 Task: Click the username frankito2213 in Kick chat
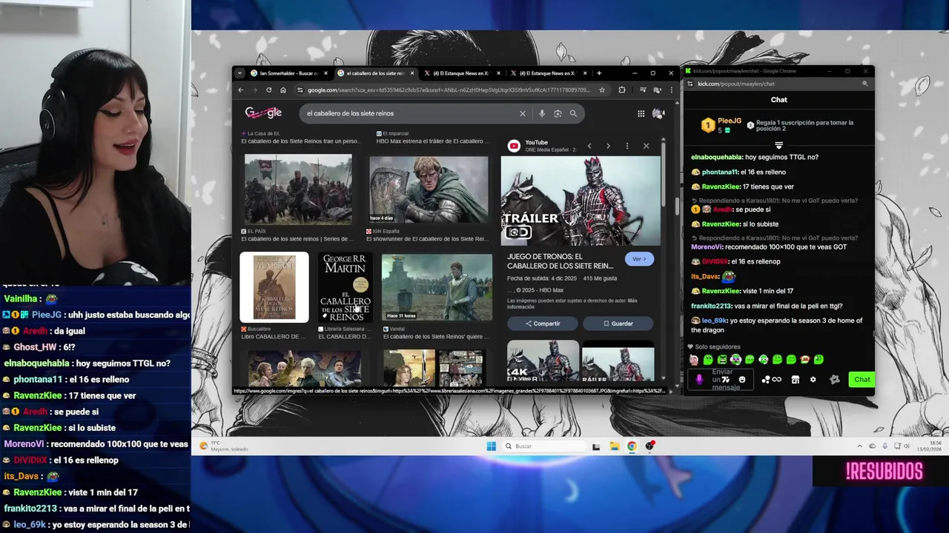711,306
